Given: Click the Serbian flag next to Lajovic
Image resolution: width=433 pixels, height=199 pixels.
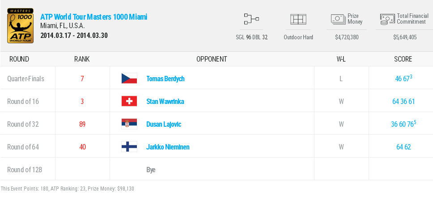Looking at the screenshot, I should coord(129,124).
